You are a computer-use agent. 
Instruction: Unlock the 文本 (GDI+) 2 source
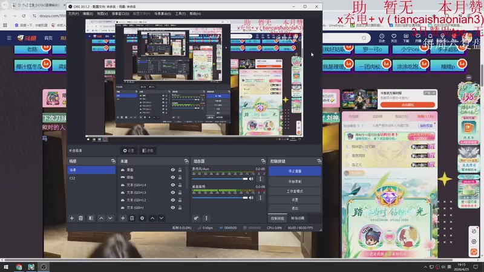(x=180, y=200)
